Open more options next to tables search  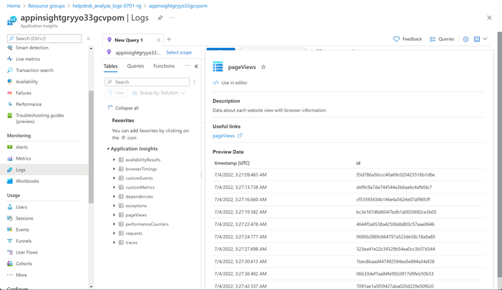click(195, 82)
